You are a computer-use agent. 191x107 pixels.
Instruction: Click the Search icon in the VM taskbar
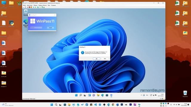pyautogui.click(x=81, y=95)
